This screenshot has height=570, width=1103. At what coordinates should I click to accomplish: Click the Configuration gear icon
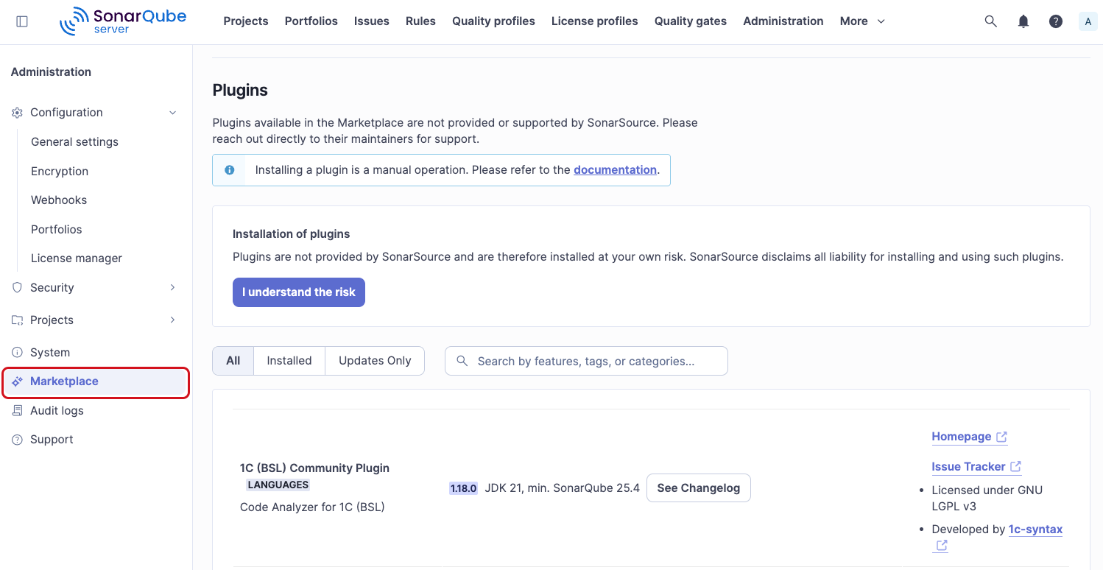16,112
